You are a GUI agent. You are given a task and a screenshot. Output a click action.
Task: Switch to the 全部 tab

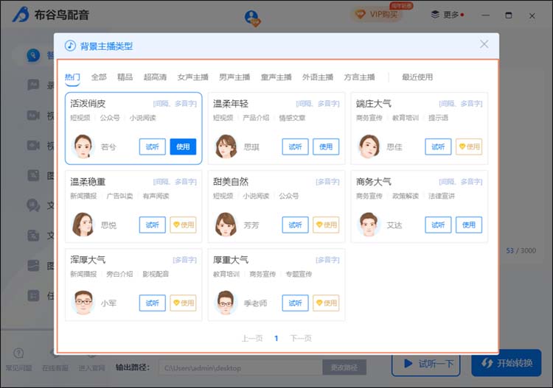(x=99, y=77)
